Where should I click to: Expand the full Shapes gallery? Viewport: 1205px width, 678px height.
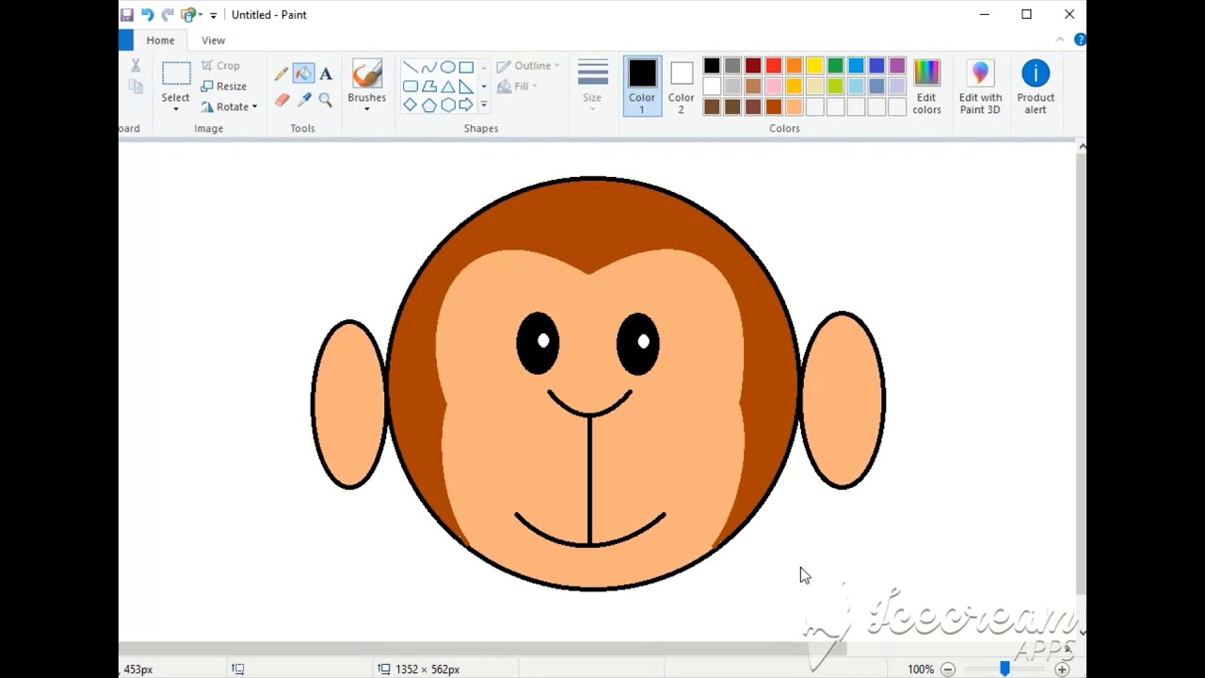coord(484,105)
